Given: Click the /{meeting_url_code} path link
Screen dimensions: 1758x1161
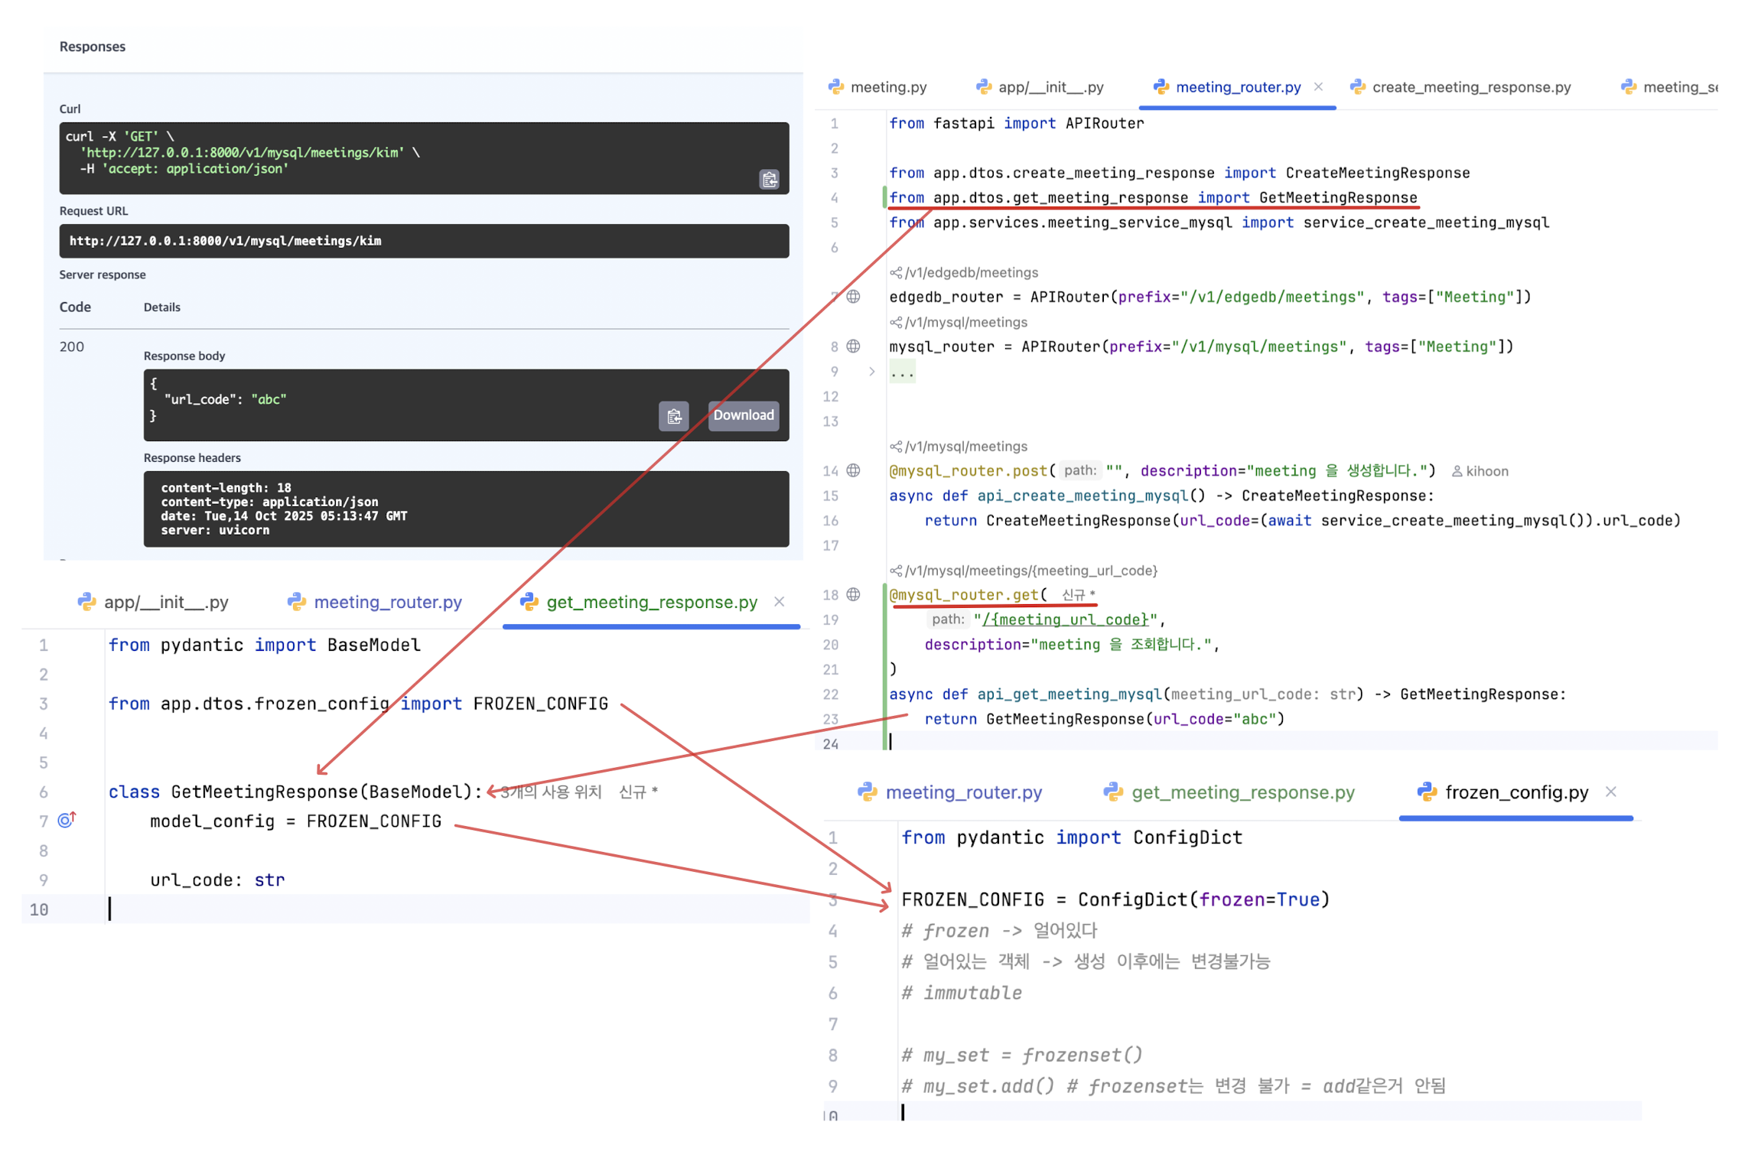Looking at the screenshot, I should [1066, 620].
